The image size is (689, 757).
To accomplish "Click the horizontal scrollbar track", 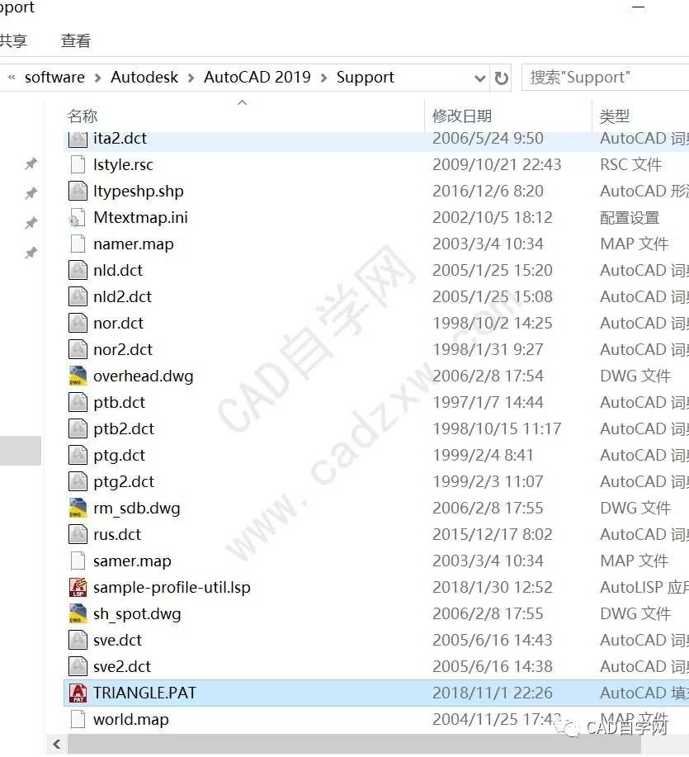I will pyautogui.click(x=355, y=744).
